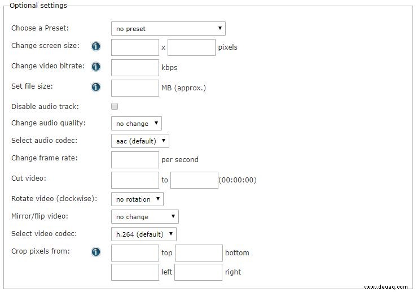417x292 pixels.
Task: Open the Rotate video clockwise dropdown
Action: (137, 199)
